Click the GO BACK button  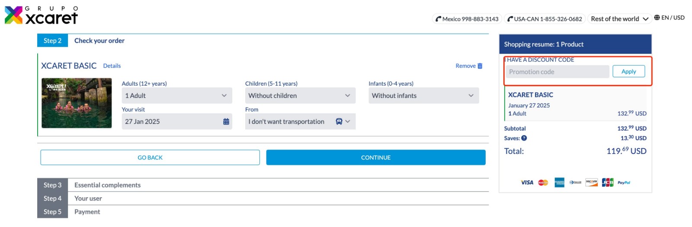coord(150,158)
